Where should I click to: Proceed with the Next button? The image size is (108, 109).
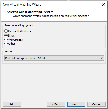coord(76,104)
